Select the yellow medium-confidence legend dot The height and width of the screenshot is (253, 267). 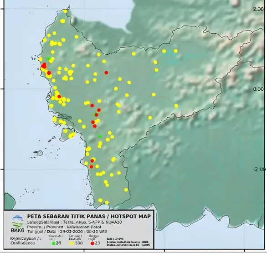72,243
